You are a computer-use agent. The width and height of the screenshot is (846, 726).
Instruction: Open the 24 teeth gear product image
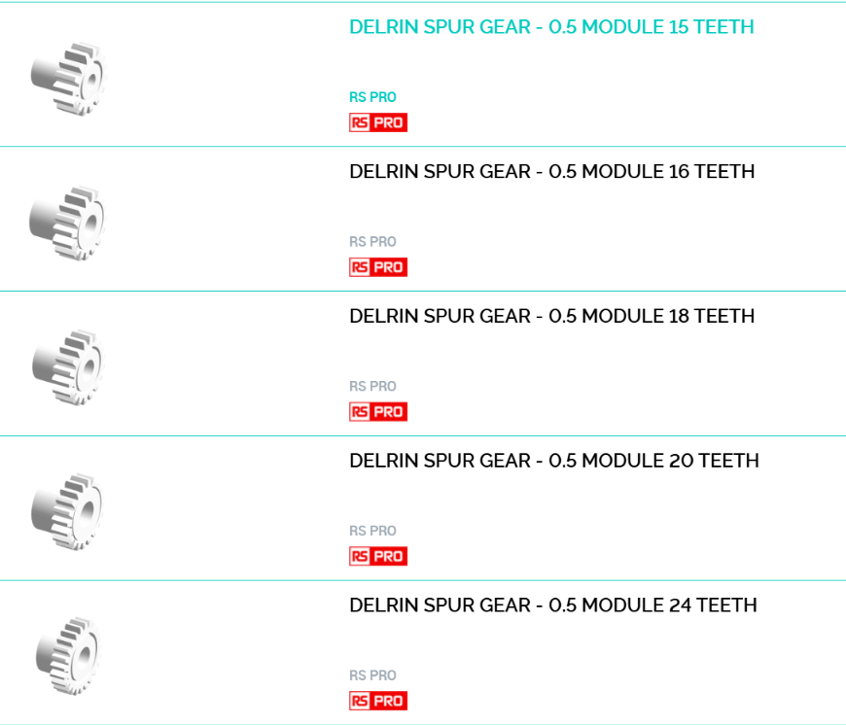coord(68,656)
